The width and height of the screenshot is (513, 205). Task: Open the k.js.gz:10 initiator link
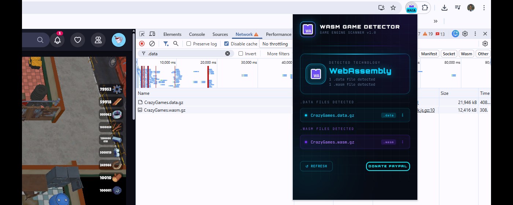[x=427, y=110]
